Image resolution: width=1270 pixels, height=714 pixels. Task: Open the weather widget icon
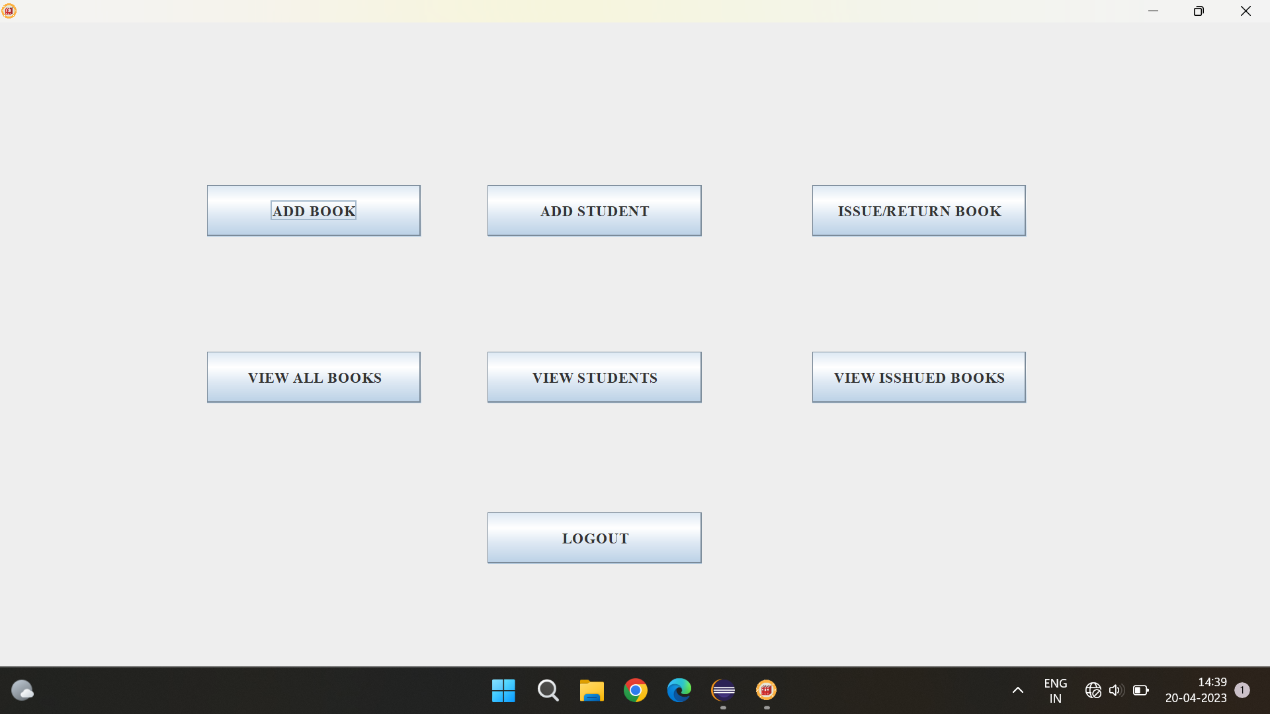pos(22,690)
